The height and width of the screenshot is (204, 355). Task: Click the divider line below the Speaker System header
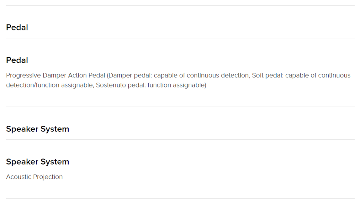pos(180,140)
